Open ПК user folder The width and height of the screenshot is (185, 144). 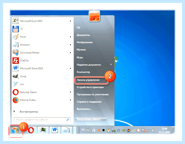(78, 28)
